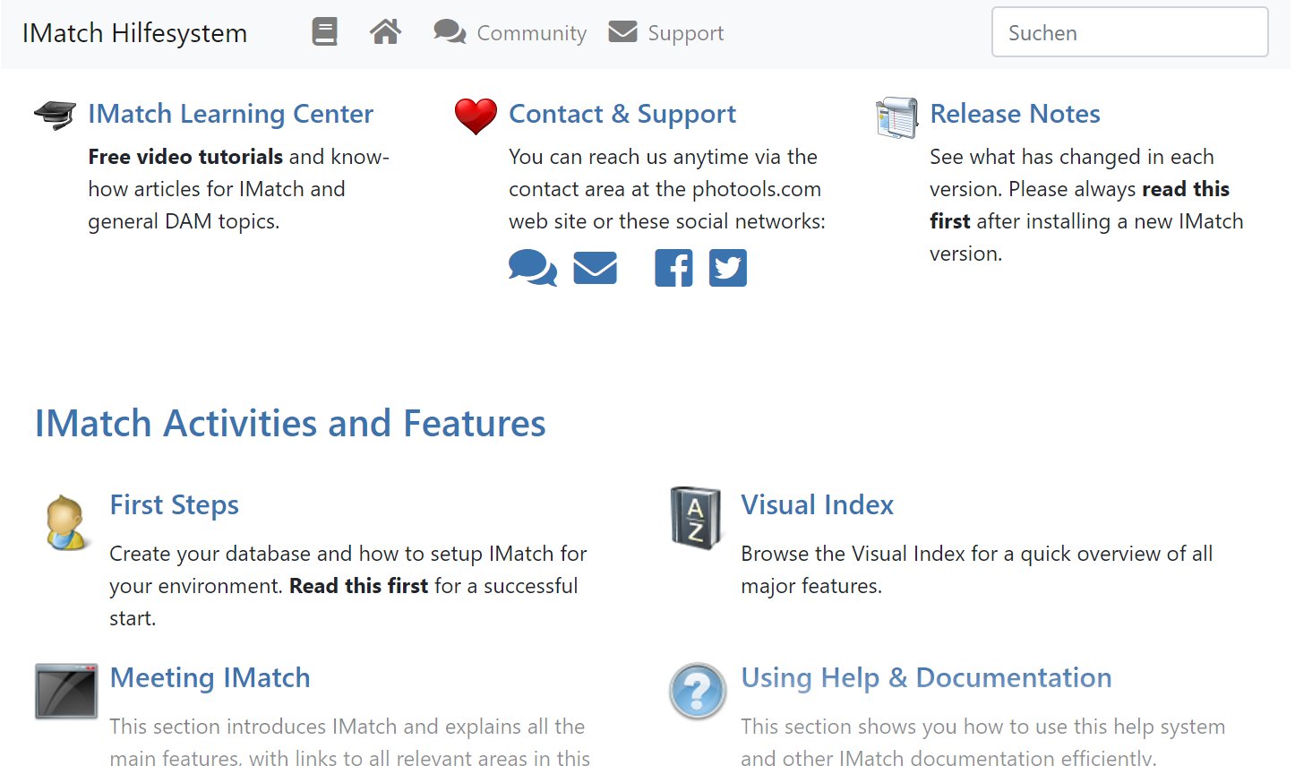Screen dimensions: 1295x766
Task: Go to home via house icon
Action: coord(385,32)
